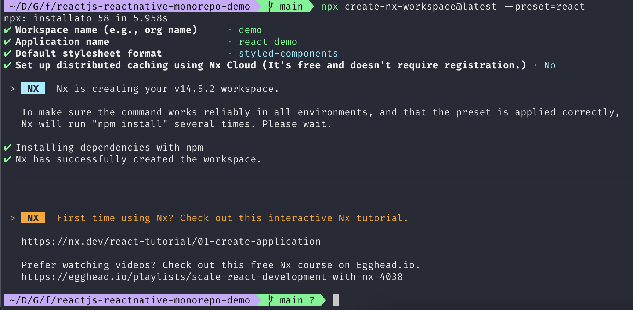633x310 pixels.
Task: Select the 'styled-components' answer
Action: (x=289, y=53)
